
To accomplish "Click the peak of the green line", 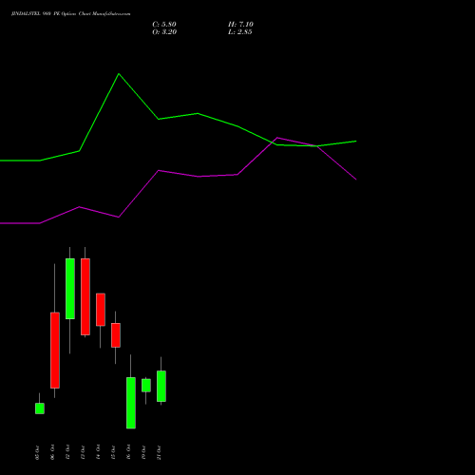I will click(x=119, y=74).
